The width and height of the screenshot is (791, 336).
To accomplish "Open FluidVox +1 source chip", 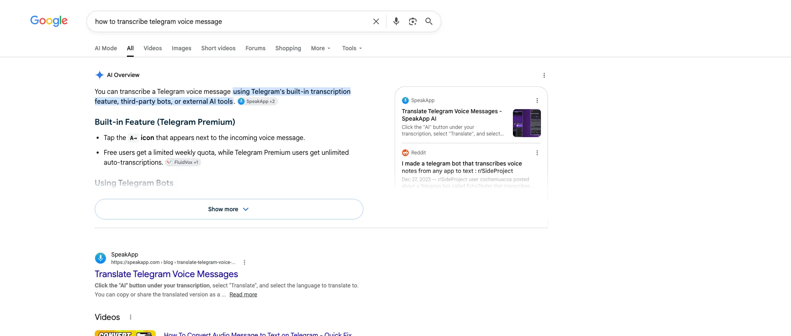I will (183, 162).
